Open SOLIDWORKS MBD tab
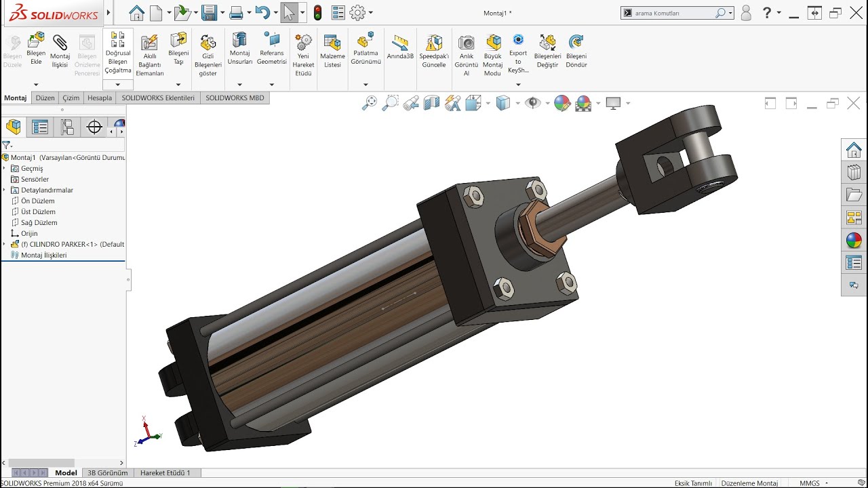 235,98
